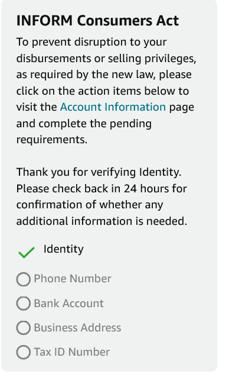Image resolution: width=229 pixels, height=374 pixels.
Task: Click the word 'requirements.' ending the paragraph
Action: [52, 140]
